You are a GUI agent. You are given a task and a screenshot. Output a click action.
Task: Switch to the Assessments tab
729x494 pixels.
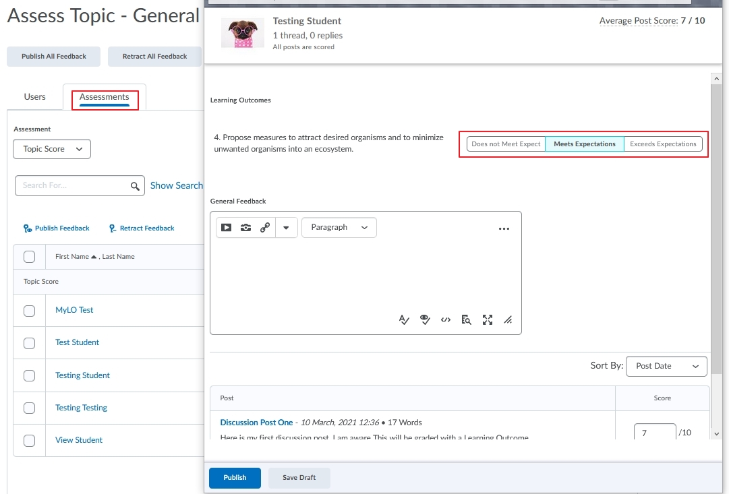[104, 96]
